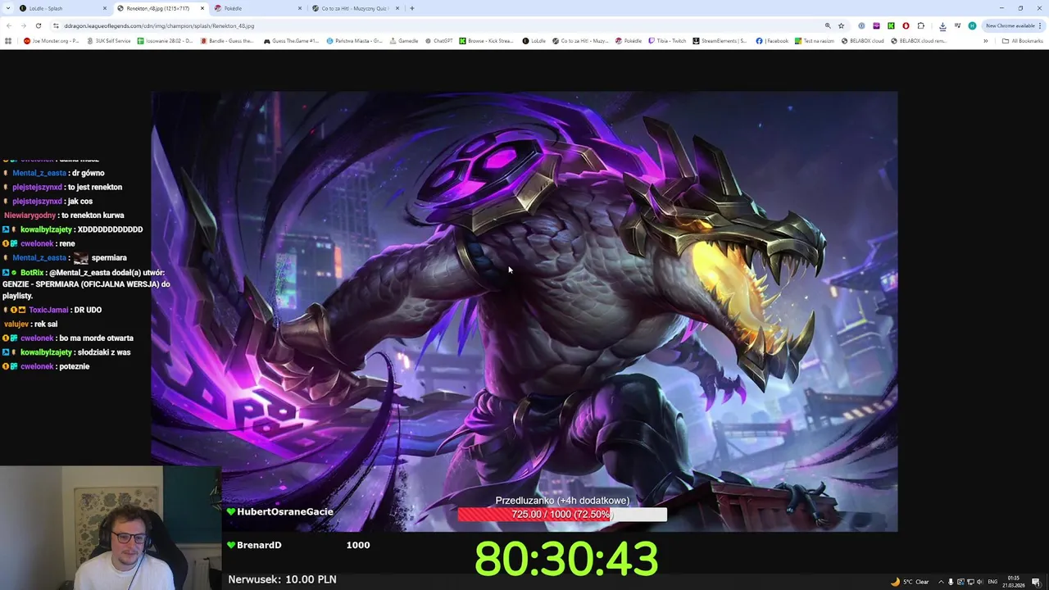Viewport: 1049px width, 590px height.
Task: Open the apps grid in bookmarks bar
Action: (x=8, y=40)
